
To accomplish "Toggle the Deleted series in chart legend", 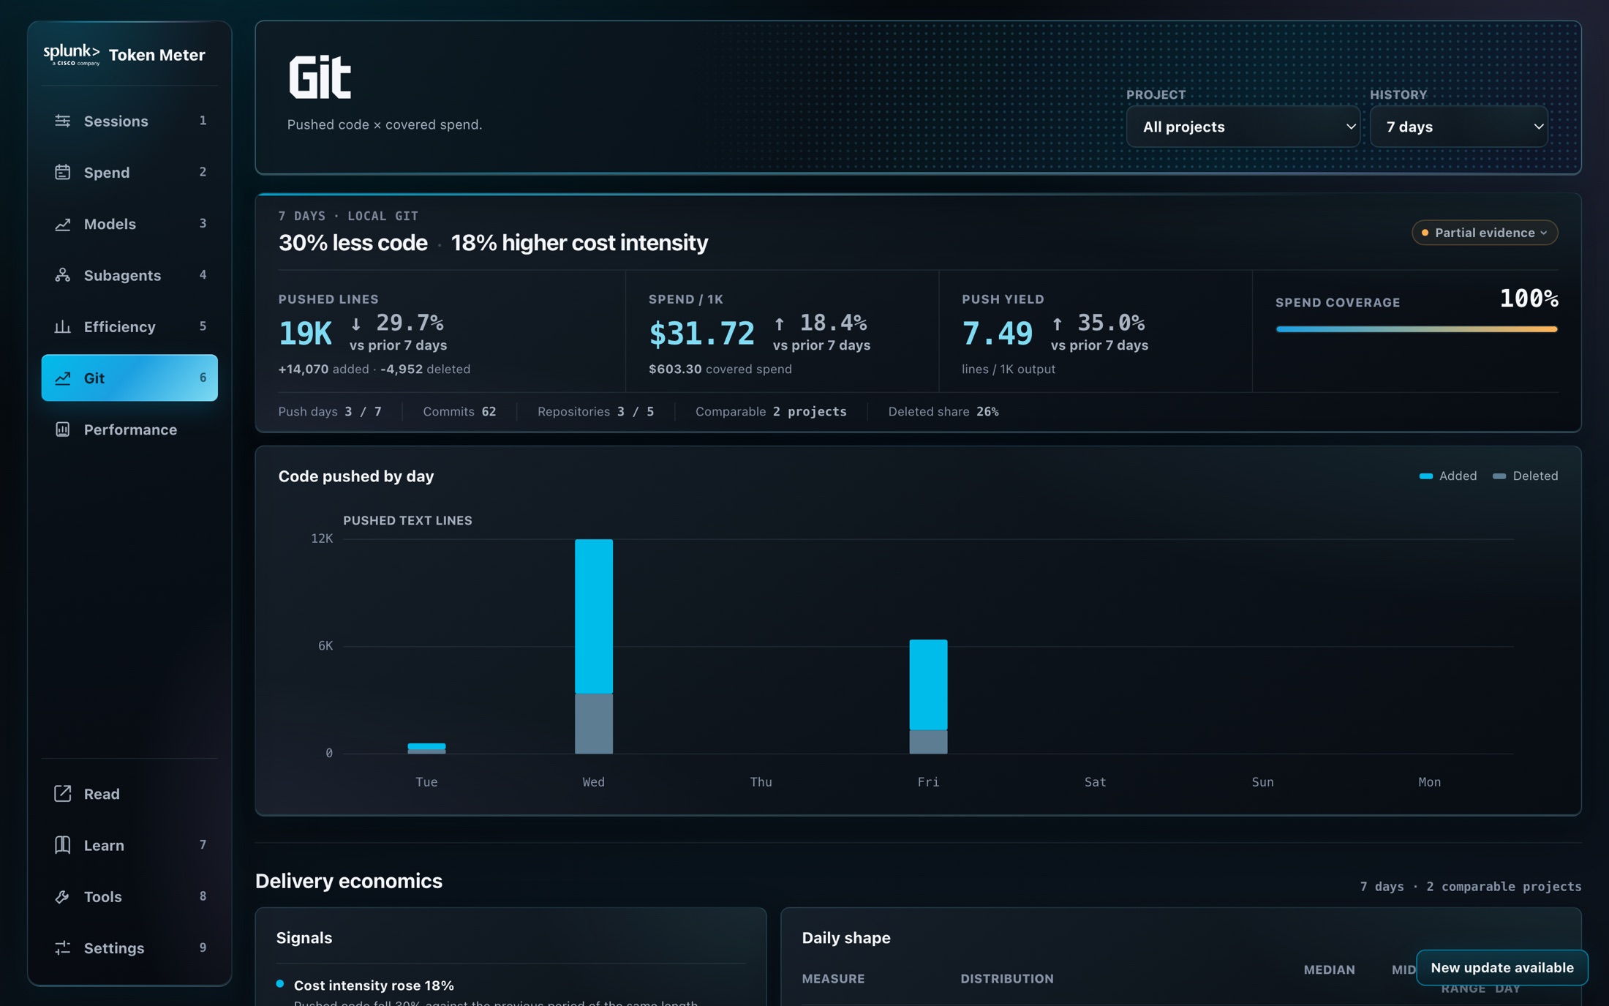I will (x=1525, y=476).
